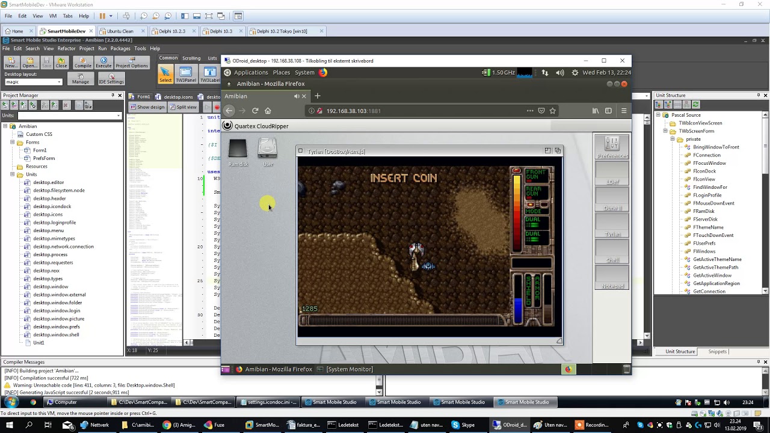The image size is (770, 433).
Task: Pin the Project Manager panel
Action: [x=112, y=95]
